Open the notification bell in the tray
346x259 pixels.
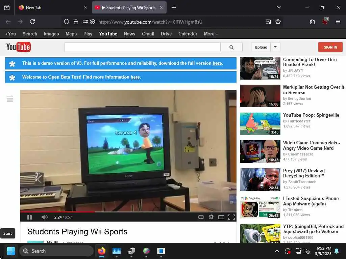[x=337, y=251]
